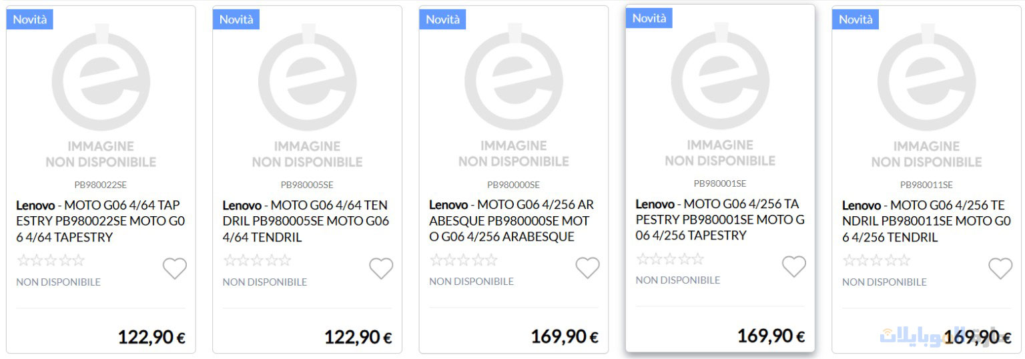The height and width of the screenshot is (359, 1025).
Task: Click the 169,90 € price on ARABESQUE card
Action: tap(565, 337)
